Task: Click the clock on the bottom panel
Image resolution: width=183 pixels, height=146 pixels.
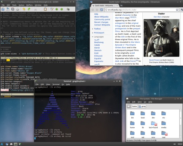Action: [180, 144]
